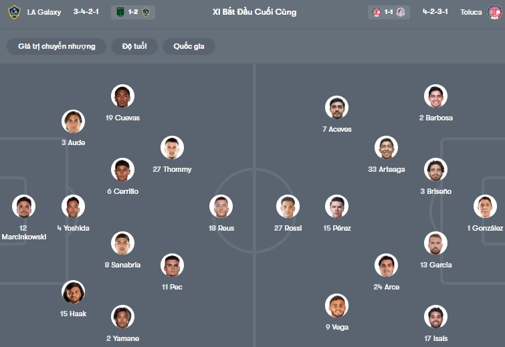
Task: Select Arteaga's player photo
Action: tap(386, 148)
